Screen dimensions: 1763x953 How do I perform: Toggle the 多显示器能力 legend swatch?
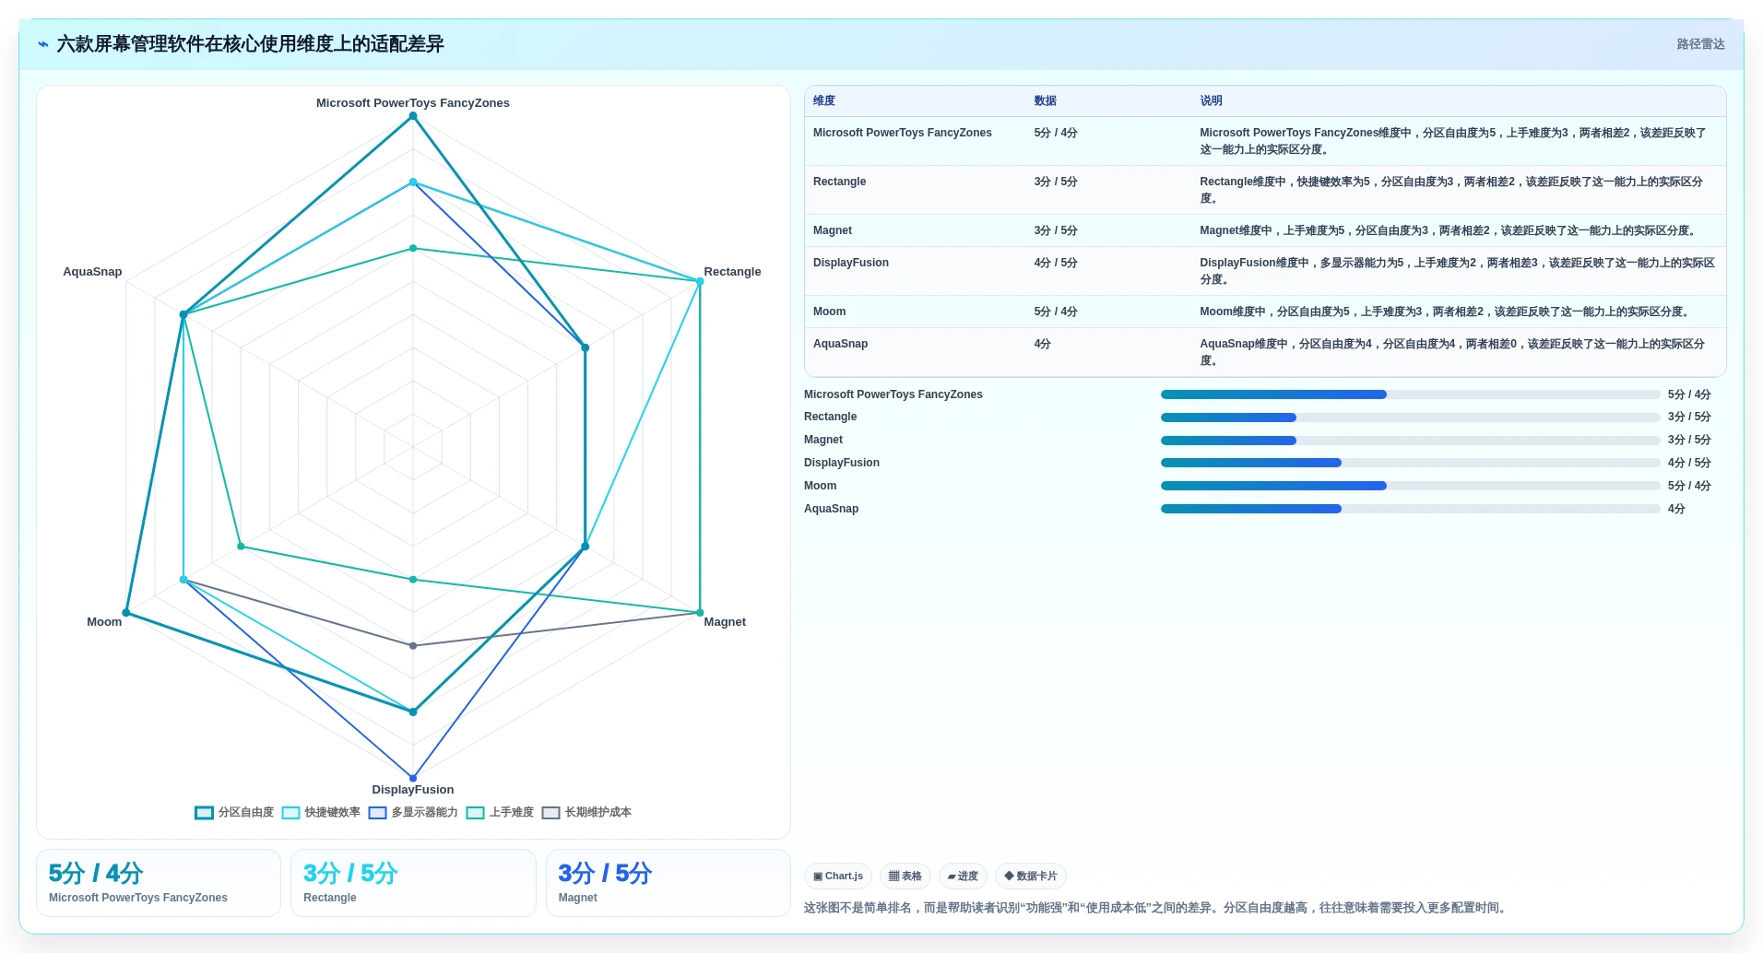pos(377,813)
